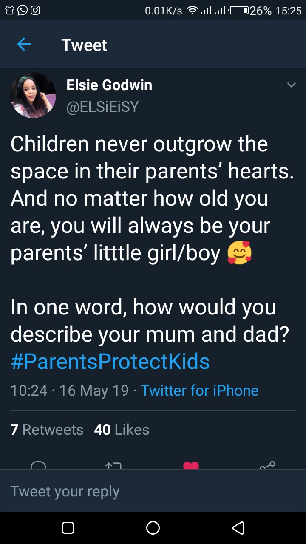View the 40 Likes list
The height and width of the screenshot is (544, 306).
(122, 429)
